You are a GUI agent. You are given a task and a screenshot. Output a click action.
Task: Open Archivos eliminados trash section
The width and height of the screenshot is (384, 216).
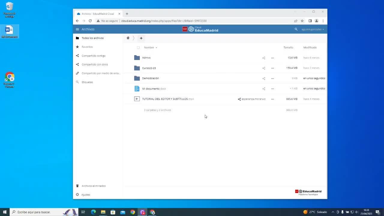click(93, 186)
